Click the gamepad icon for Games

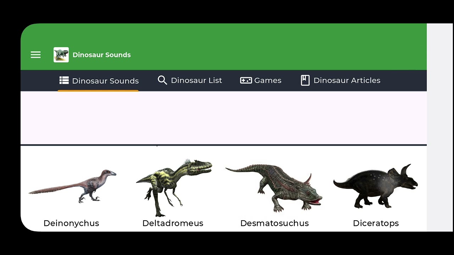pyautogui.click(x=246, y=80)
